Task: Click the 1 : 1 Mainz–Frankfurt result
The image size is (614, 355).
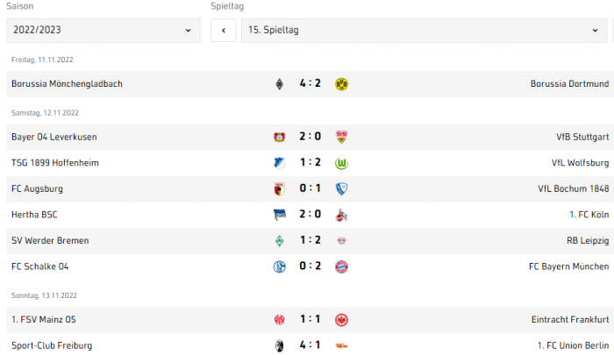Action: pos(311,320)
